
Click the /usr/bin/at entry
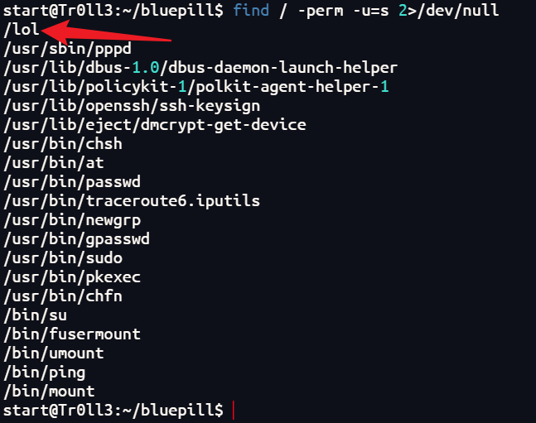[54, 163]
